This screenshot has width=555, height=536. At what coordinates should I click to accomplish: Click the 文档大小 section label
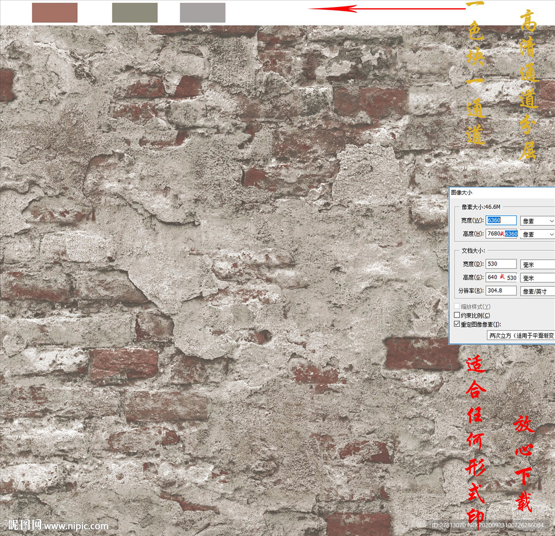pyautogui.click(x=473, y=250)
